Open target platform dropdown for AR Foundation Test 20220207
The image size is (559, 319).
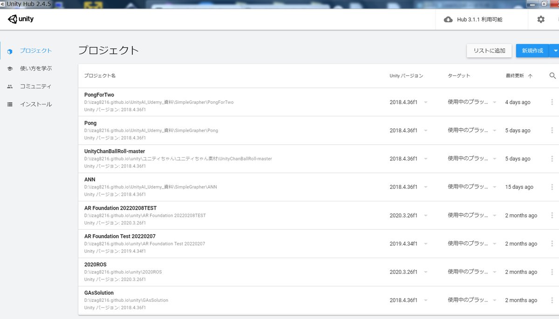494,244
